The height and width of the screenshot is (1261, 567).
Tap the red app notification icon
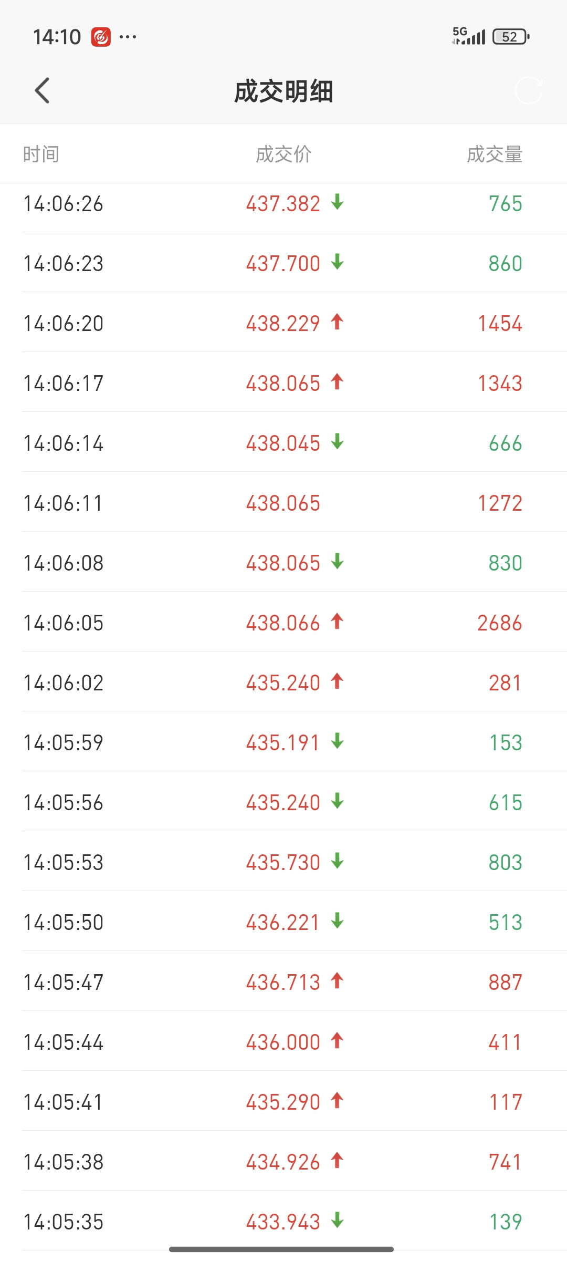click(x=101, y=37)
